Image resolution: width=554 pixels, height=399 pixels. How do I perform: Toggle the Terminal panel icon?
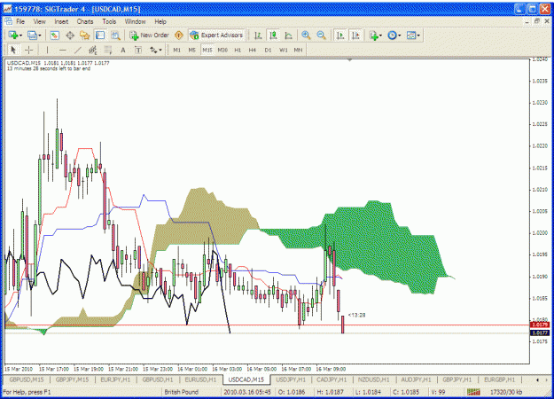point(100,35)
